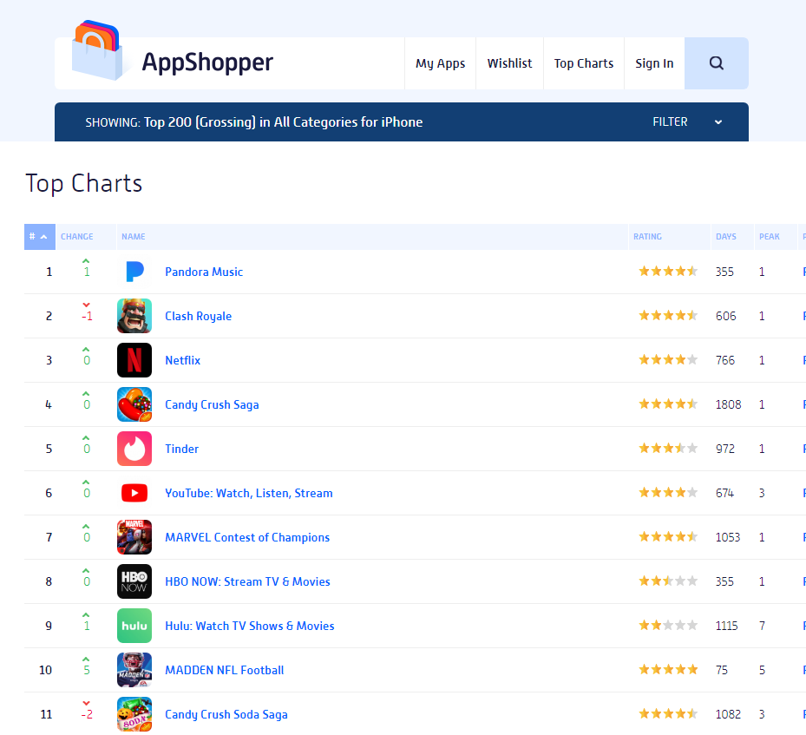
Task: Click the search magnifier icon
Action: pos(716,63)
